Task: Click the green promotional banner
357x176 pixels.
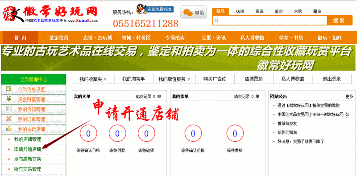Action: tap(178, 58)
